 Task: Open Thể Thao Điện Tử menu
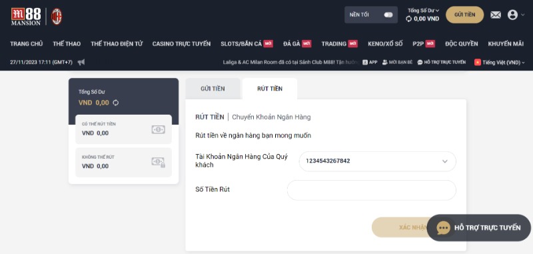point(117,43)
